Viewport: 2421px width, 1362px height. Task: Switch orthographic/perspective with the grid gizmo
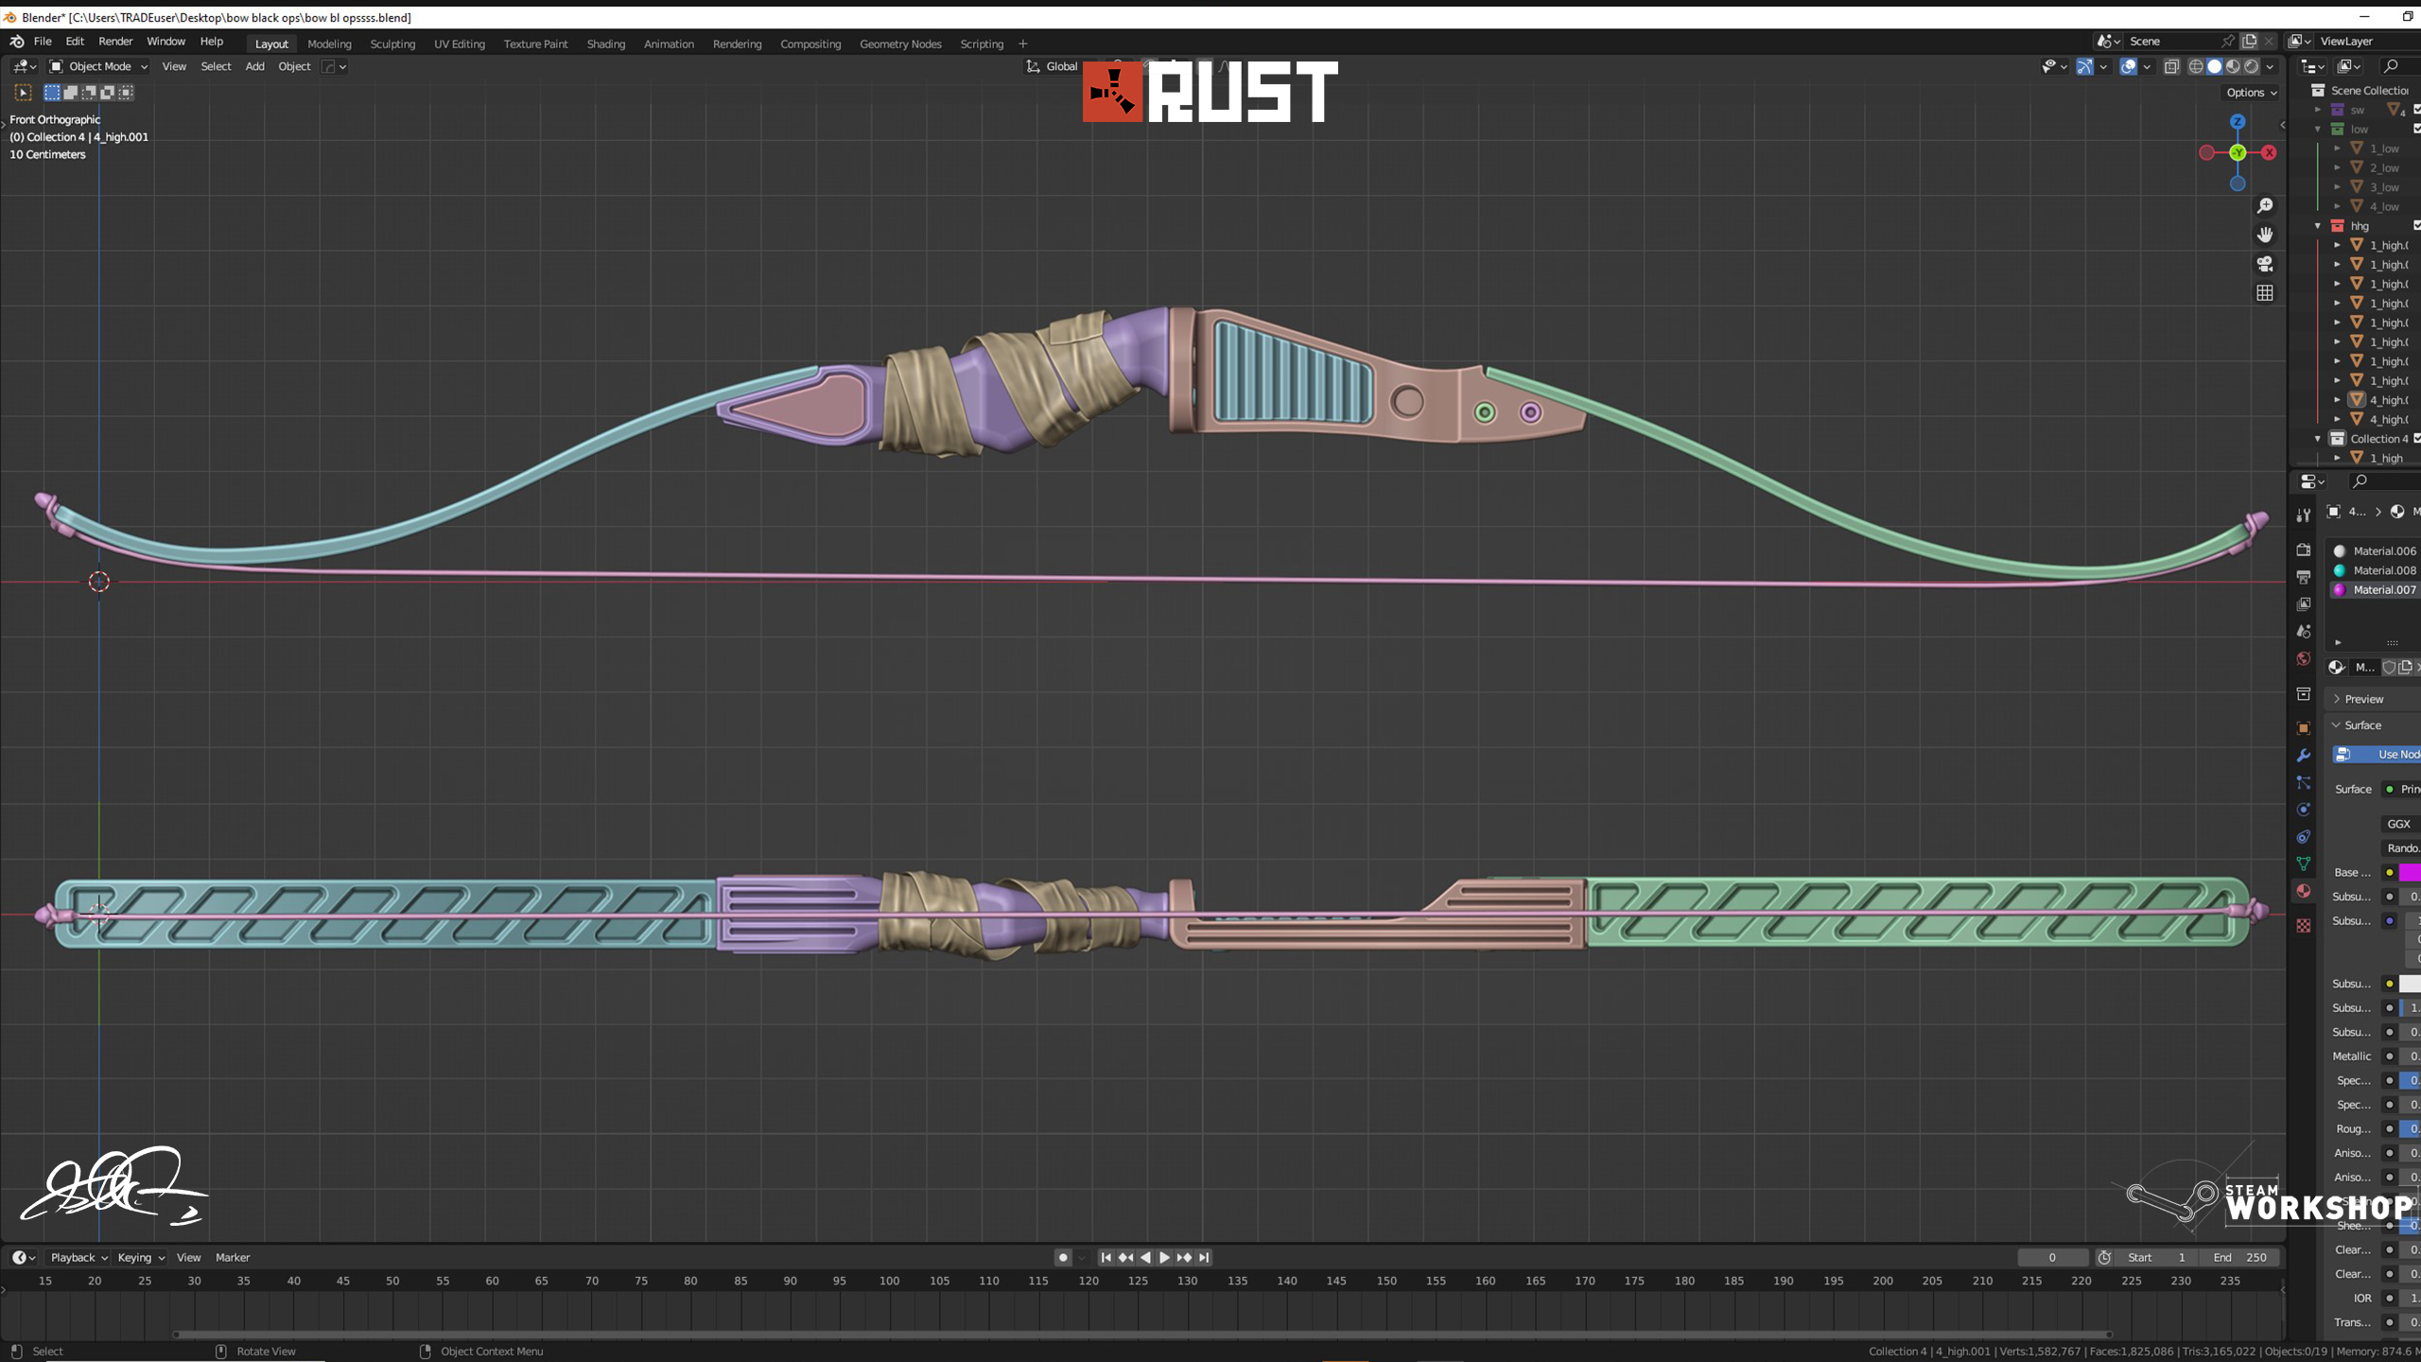pyautogui.click(x=2265, y=293)
